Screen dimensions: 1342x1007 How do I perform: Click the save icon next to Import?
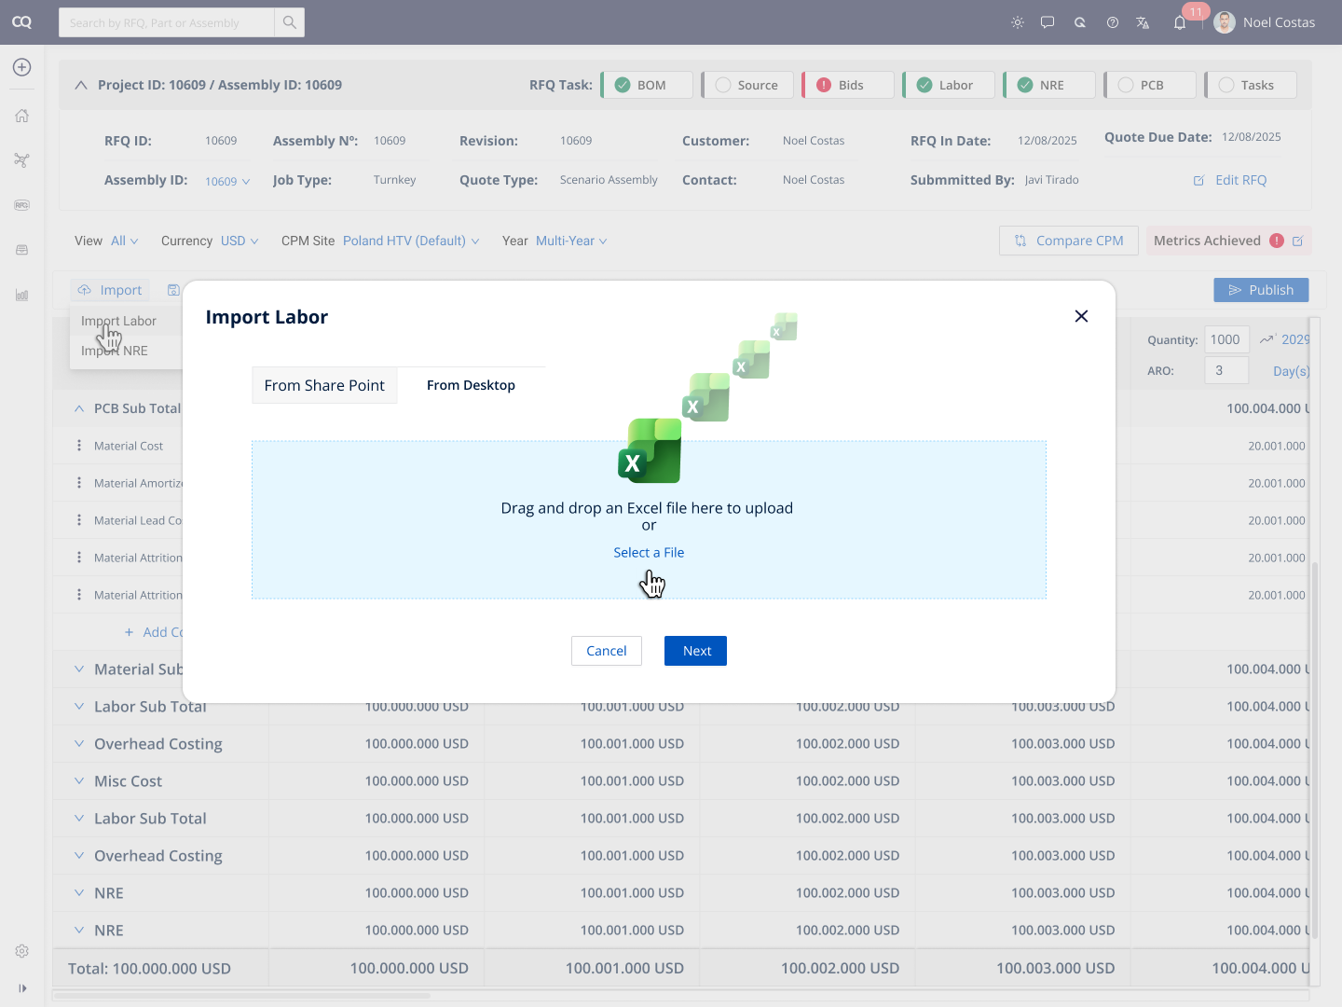click(x=173, y=290)
